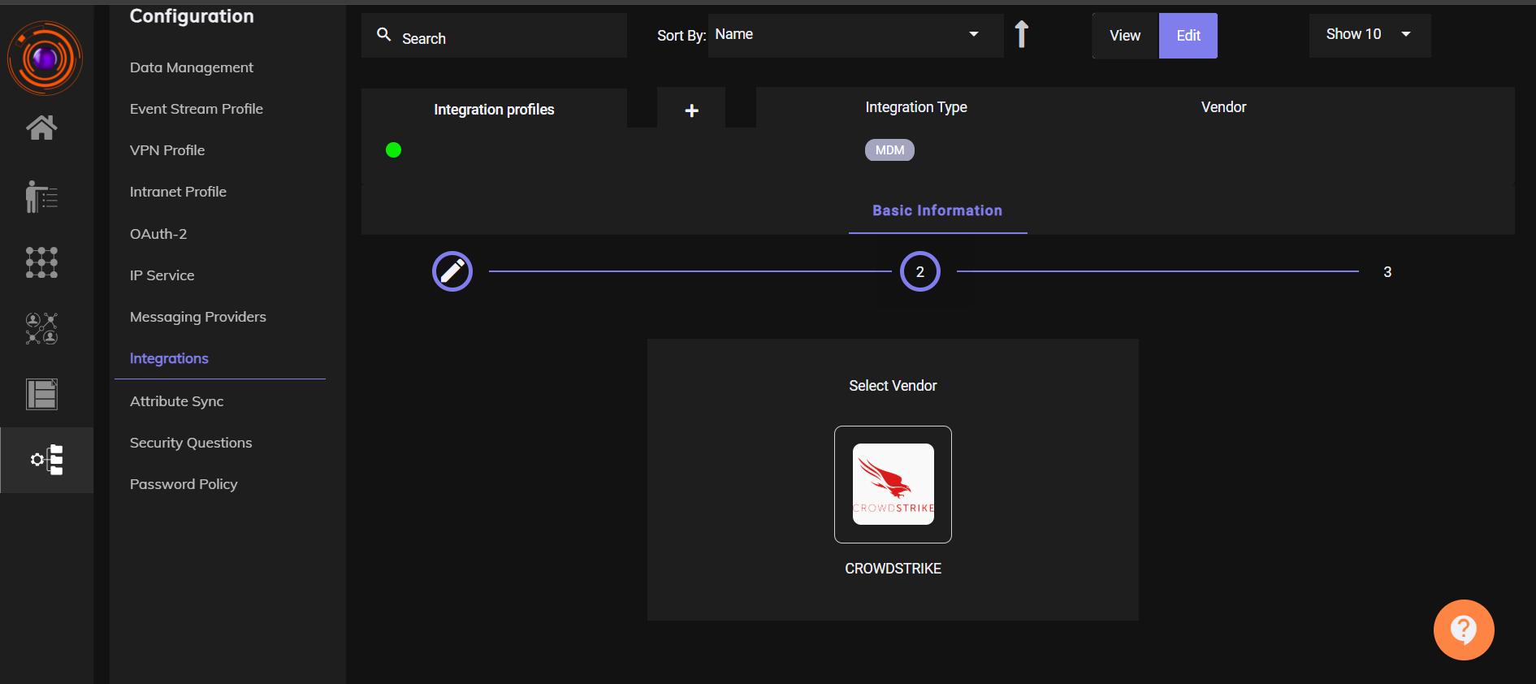Viewport: 1536px width, 684px height.
Task: Open the user list sidebar icon
Action: click(x=41, y=197)
